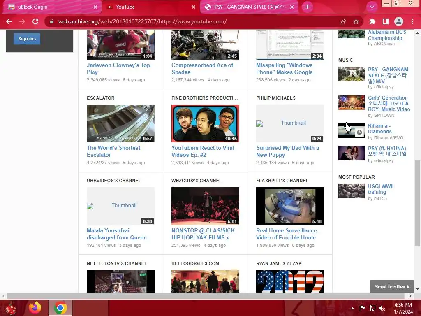The width and height of the screenshot is (421, 316).
Task: Open YouTubers React to Viral Videos link
Action: [203, 151]
